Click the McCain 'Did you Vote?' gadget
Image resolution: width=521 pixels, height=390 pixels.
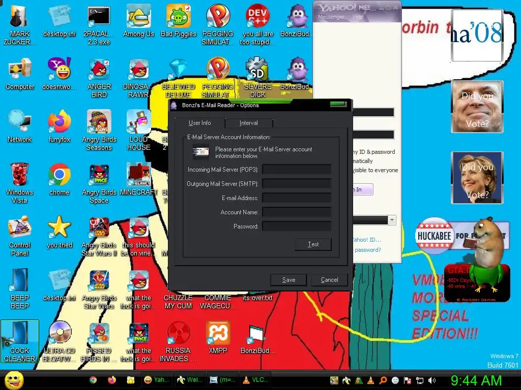click(477, 107)
